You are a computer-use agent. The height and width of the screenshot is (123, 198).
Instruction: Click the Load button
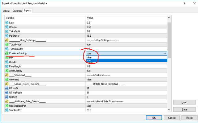coord(184,102)
